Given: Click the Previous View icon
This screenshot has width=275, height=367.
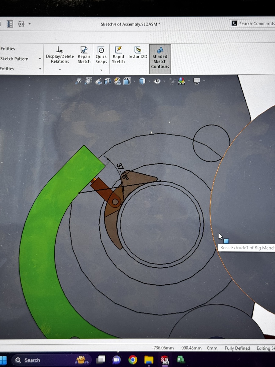Looking at the screenshot, I should pos(98,81).
